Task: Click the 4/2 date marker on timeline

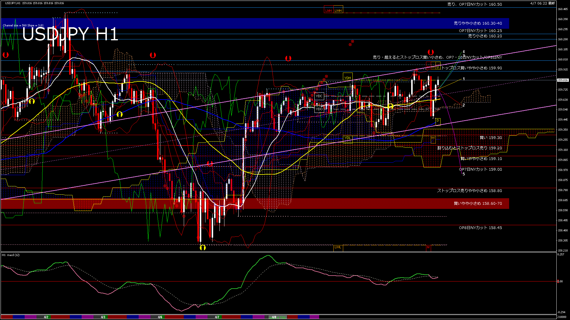Action: 46,317
